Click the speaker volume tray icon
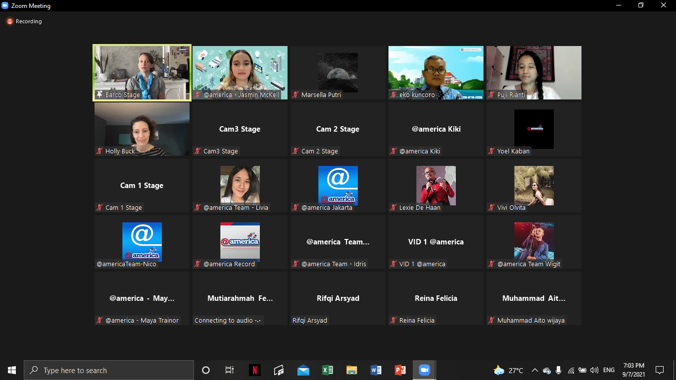 [x=594, y=370]
